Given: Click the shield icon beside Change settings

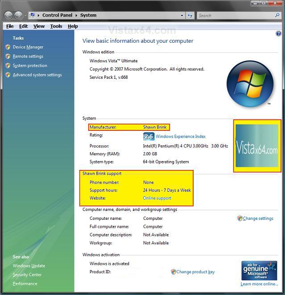Looking at the screenshot, I should [240, 218].
